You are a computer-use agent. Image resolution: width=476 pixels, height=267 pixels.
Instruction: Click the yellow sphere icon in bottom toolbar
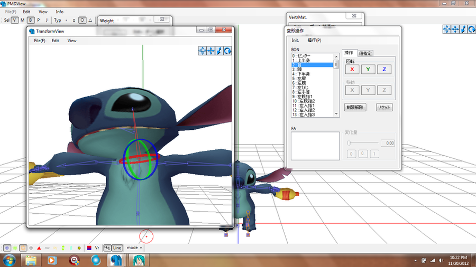(x=79, y=248)
